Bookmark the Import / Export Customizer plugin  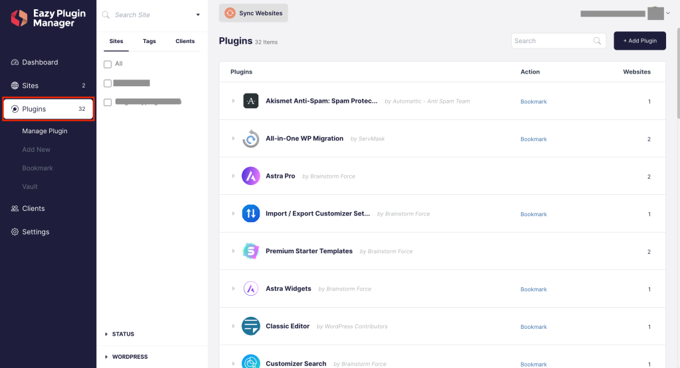click(533, 214)
